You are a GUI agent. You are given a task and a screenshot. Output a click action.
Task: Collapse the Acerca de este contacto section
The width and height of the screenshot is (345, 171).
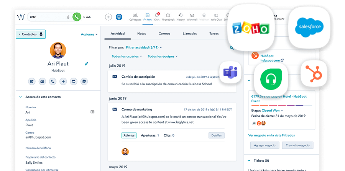click(x=21, y=97)
